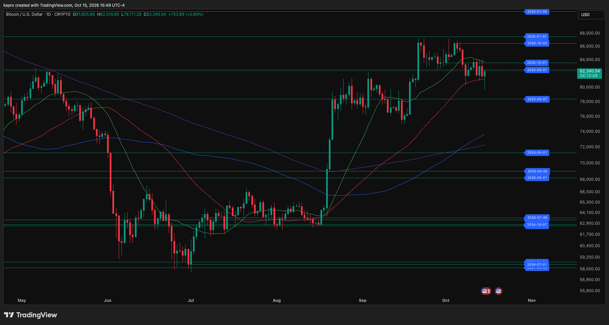Select the 2026-04-01 line label

click(537, 177)
